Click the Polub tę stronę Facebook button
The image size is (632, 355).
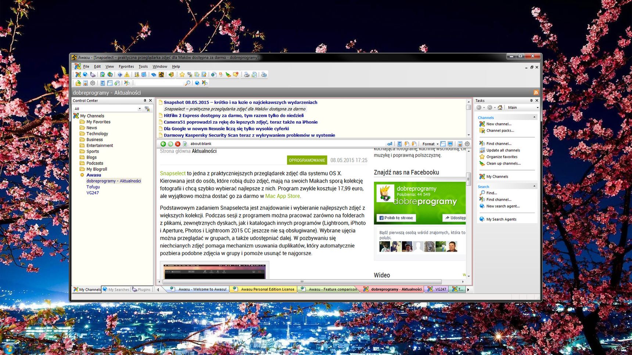(x=396, y=218)
